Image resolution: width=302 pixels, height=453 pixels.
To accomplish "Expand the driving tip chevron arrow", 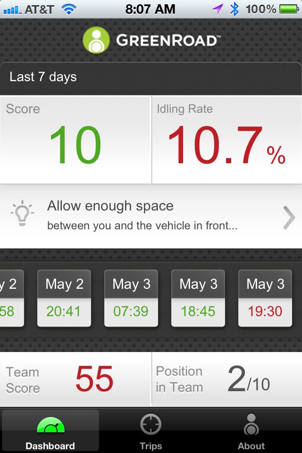I will point(288,217).
